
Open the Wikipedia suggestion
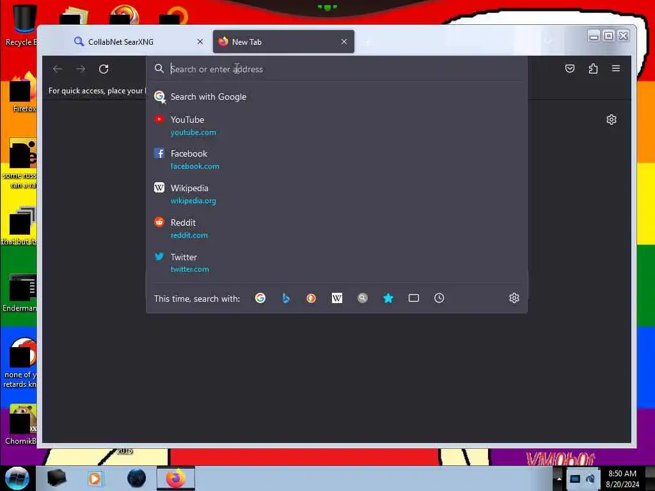[x=336, y=194]
